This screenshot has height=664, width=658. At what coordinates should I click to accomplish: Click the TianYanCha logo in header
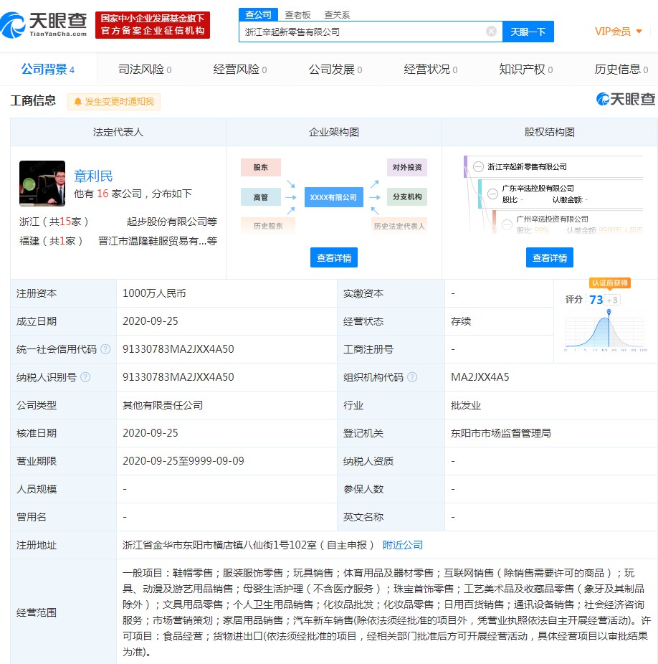(44, 24)
